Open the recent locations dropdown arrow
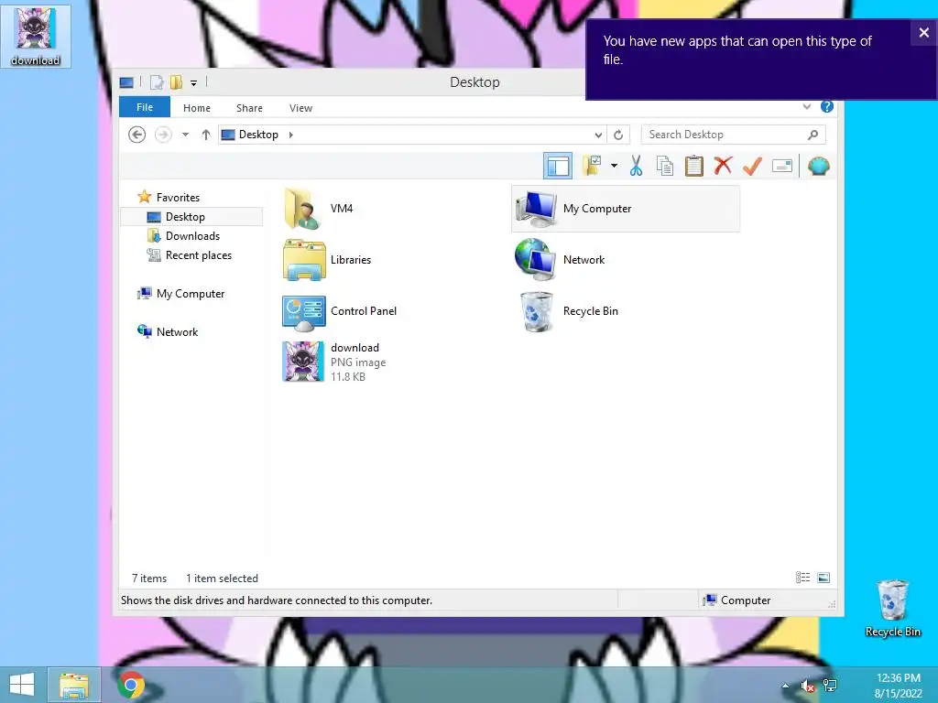 pyautogui.click(x=185, y=135)
